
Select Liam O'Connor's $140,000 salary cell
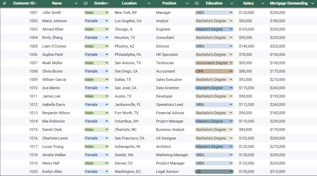coord(246,46)
